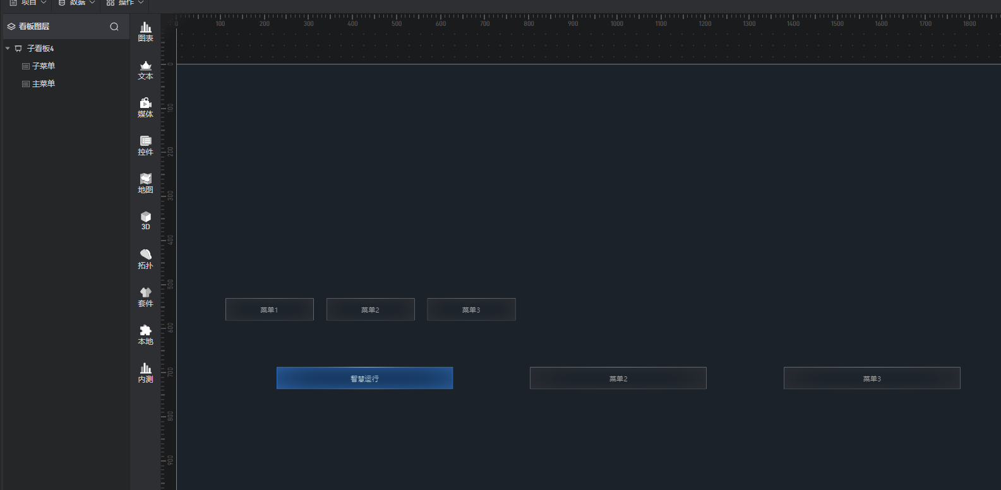Search layers with the magnifier icon
The width and height of the screenshot is (1001, 490).
tap(114, 27)
